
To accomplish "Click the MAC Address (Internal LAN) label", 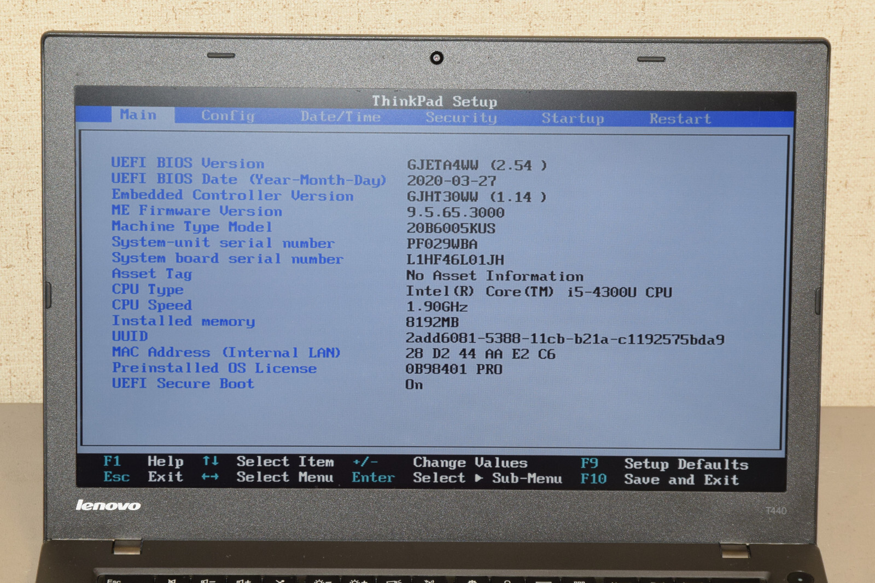I will click(x=226, y=352).
